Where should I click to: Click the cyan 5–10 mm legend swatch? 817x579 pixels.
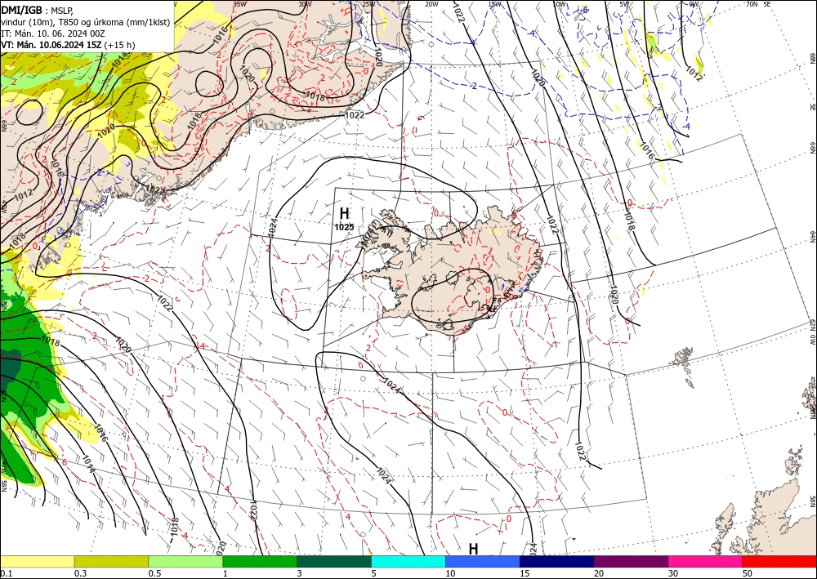(408, 561)
